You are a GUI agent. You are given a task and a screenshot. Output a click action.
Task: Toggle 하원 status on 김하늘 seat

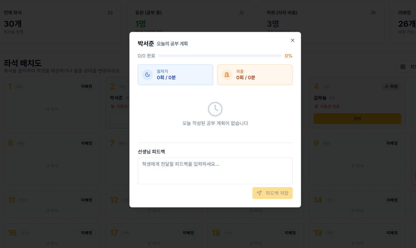(x=391, y=86)
